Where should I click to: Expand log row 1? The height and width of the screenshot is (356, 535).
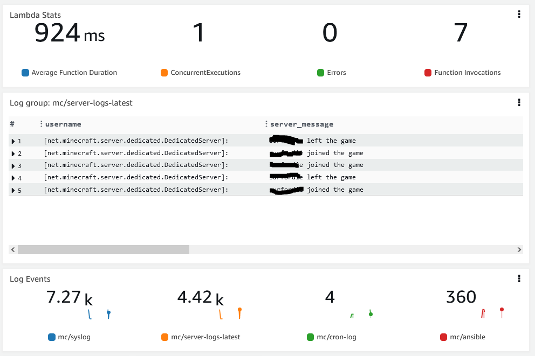(13, 141)
